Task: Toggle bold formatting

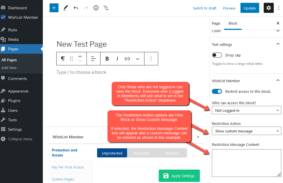Action: pos(107,59)
